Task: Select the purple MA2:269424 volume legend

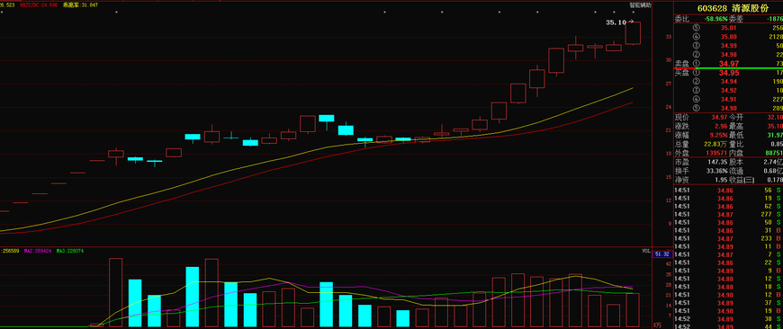Action: coord(38,251)
